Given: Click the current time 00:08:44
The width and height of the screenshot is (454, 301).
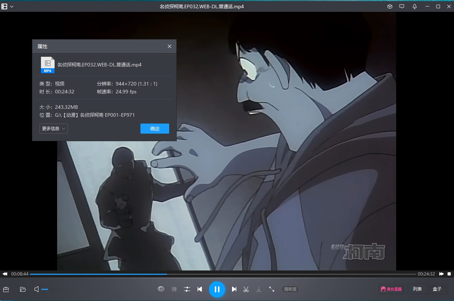Looking at the screenshot, I should tap(20, 274).
